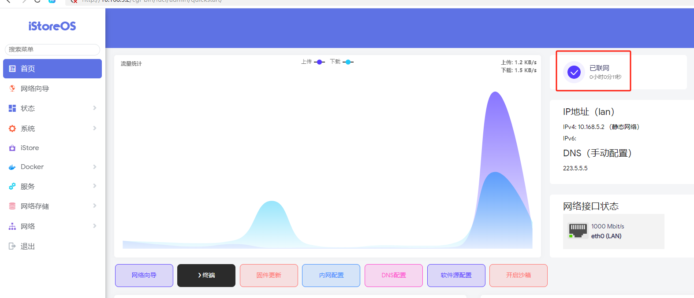Viewport: 694px width, 298px height.
Task: Open the 网络 sidebar menu item
Action: tap(28, 226)
